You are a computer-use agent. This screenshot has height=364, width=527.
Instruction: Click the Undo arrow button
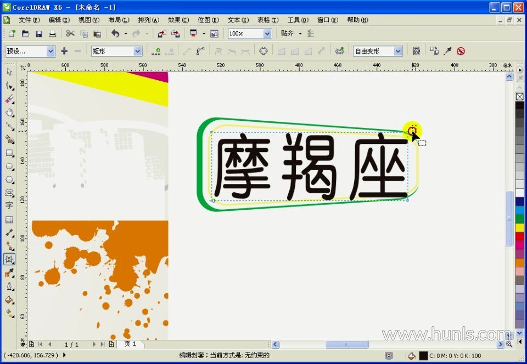115,33
